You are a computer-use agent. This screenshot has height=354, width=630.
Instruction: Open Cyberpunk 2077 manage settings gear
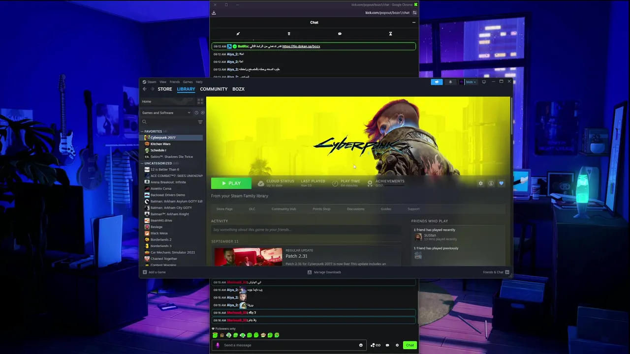pyautogui.click(x=481, y=183)
